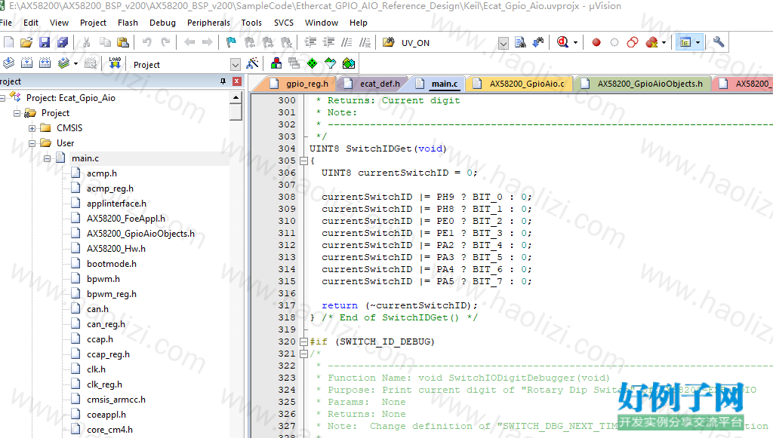The width and height of the screenshot is (773, 438).
Task: Switch to the AX58200_GpioAio.c tab
Action: pos(521,84)
